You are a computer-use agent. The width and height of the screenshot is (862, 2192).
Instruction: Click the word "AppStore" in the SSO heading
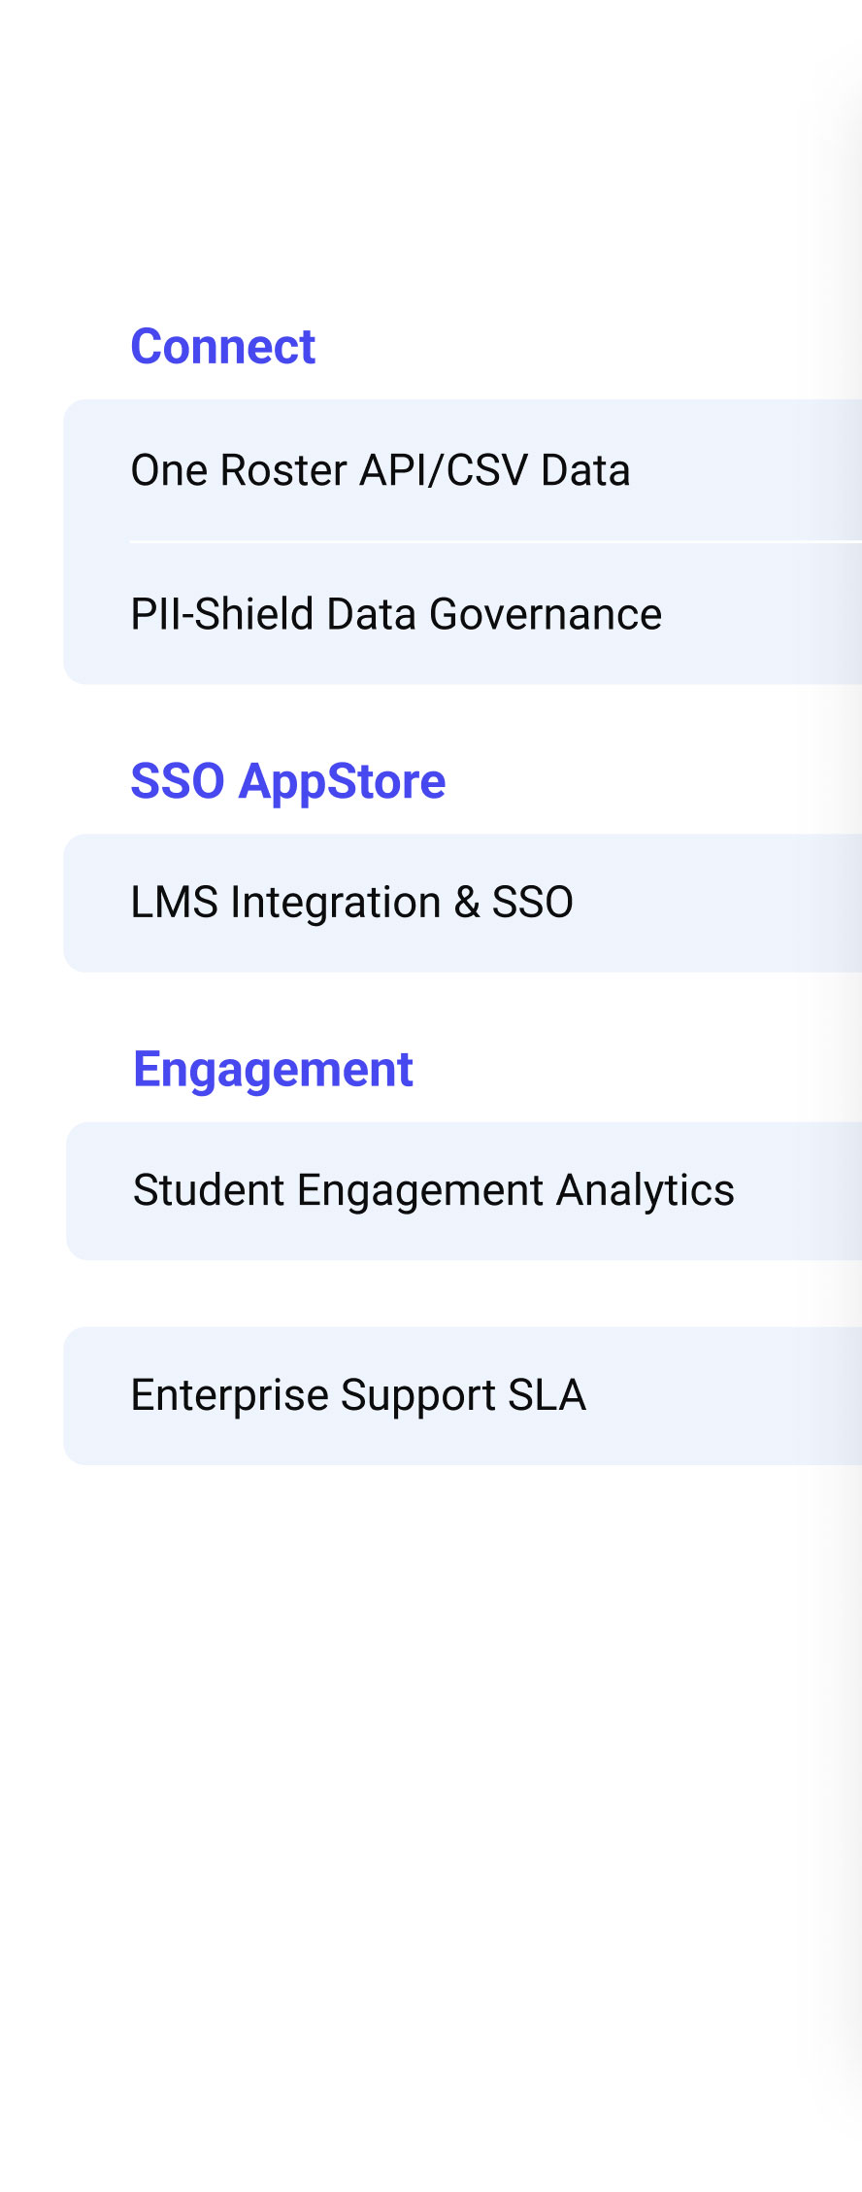pyautogui.click(x=342, y=781)
